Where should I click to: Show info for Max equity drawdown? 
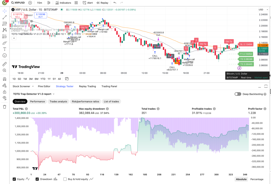[x=107, y=109]
